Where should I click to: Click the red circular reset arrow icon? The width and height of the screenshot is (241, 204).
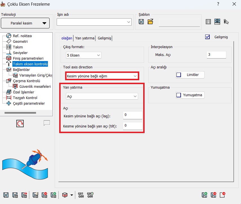(20, 123)
